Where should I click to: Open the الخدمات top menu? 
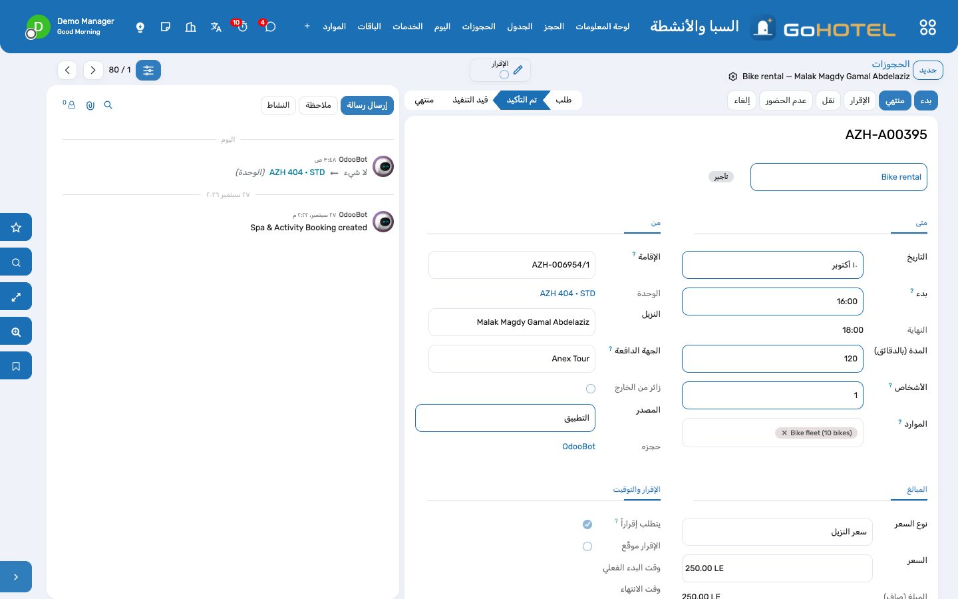tap(408, 27)
